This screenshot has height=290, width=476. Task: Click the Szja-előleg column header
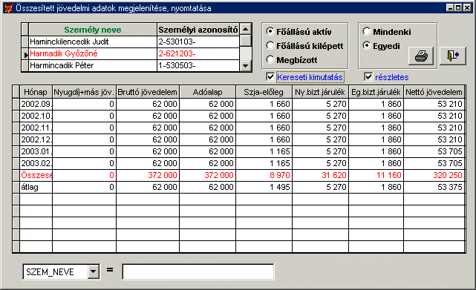coord(264,92)
